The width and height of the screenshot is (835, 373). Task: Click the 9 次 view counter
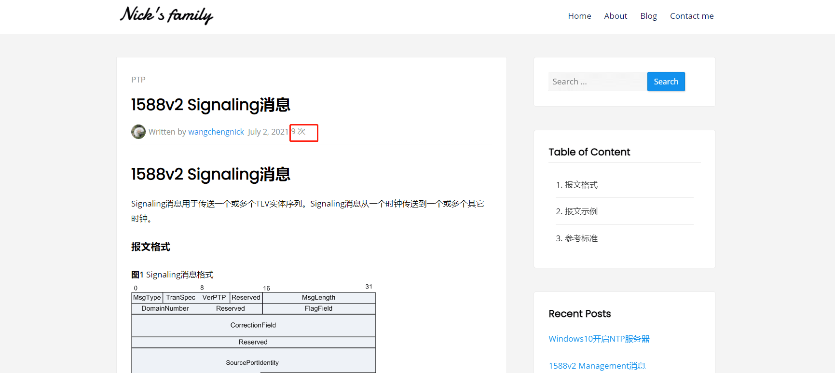[x=299, y=131]
